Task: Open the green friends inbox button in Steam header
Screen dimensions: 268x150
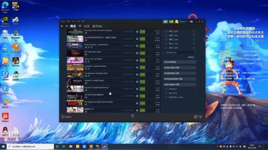Action: (x=171, y=22)
